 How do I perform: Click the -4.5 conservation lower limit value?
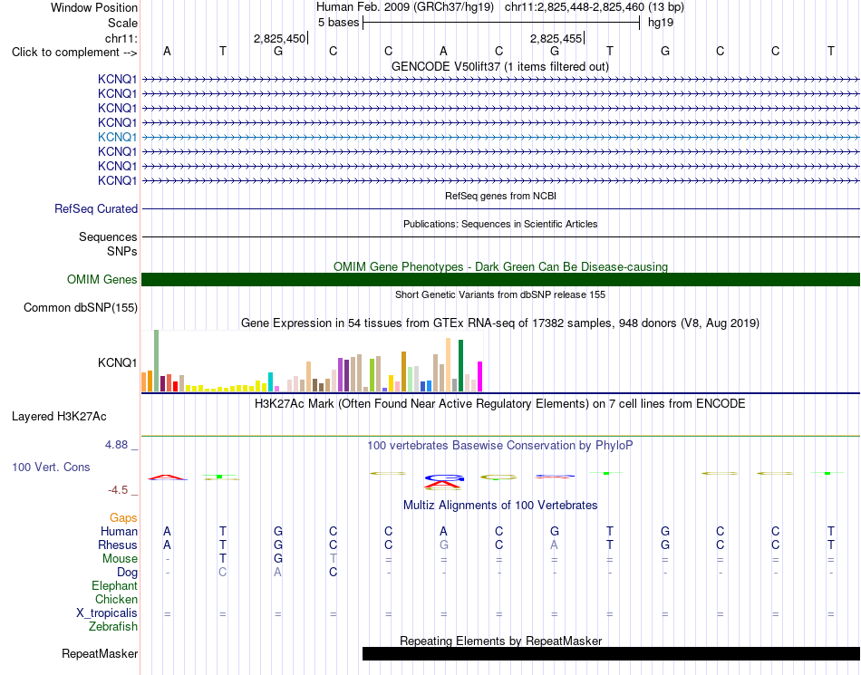pyautogui.click(x=118, y=490)
